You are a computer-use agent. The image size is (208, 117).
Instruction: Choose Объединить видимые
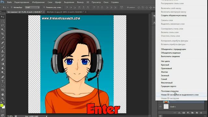[x=171, y=53]
